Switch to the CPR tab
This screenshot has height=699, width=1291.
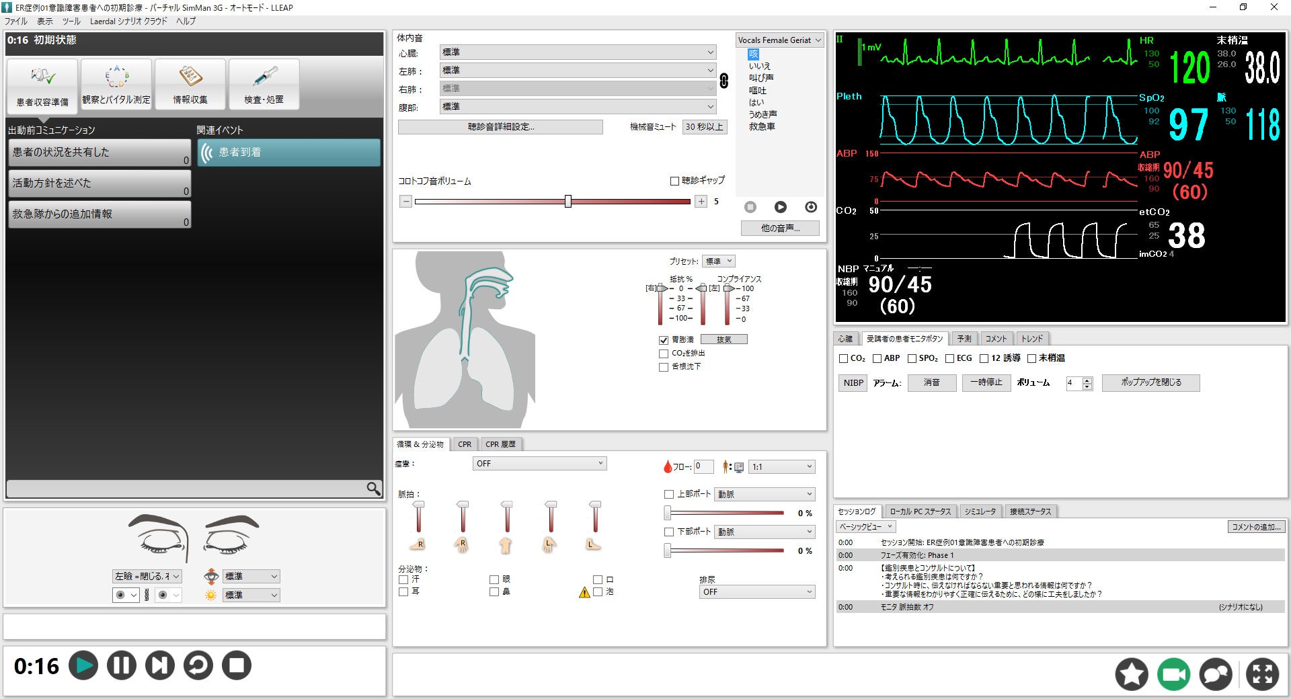click(x=465, y=444)
